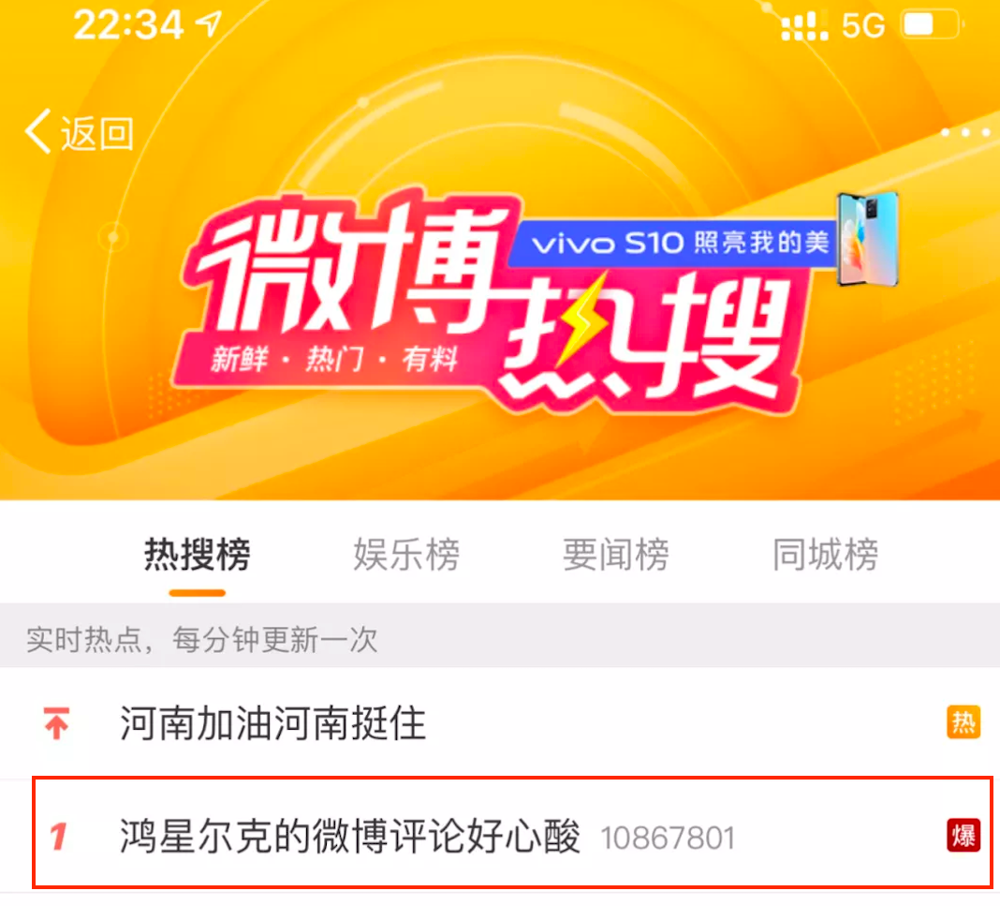Open the three-dot more options menu
The height and width of the screenshot is (906, 1000).
pos(965,132)
